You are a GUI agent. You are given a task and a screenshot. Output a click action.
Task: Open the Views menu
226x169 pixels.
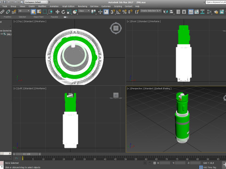[23, 7]
